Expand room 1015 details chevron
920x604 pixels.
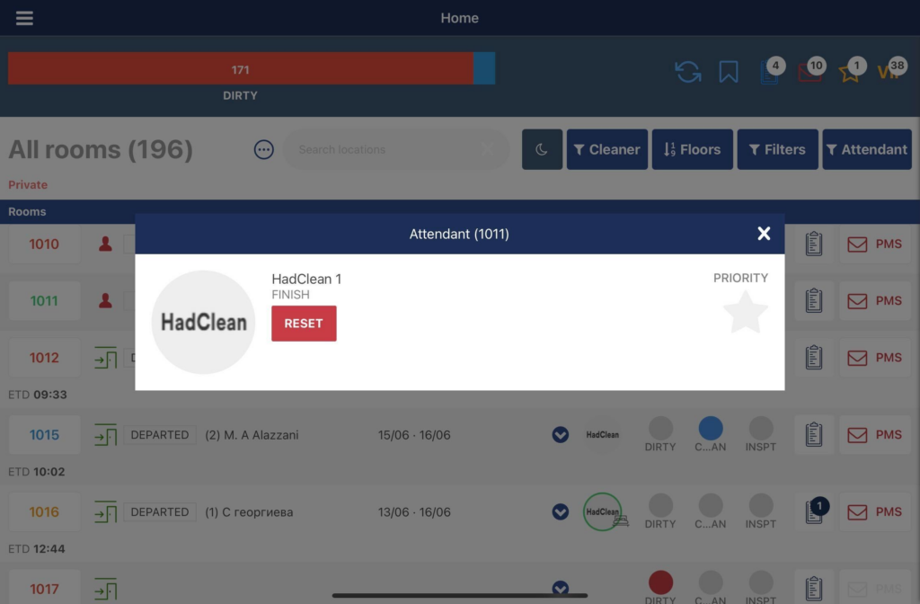pos(561,435)
